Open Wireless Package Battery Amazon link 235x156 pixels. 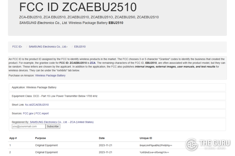(x=50, y=75)
